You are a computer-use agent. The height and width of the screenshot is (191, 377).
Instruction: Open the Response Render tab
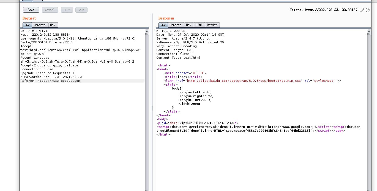coord(212,25)
